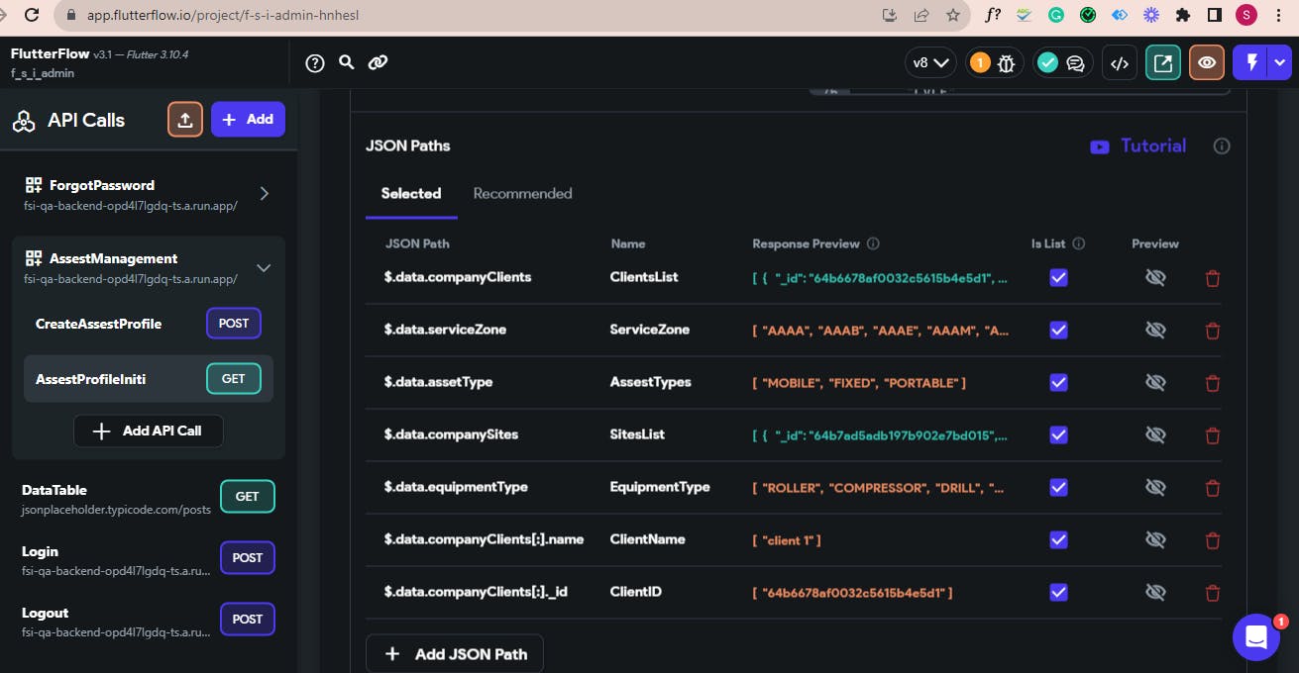
Task: Collapse the AssestManagement API group
Action: (x=264, y=267)
